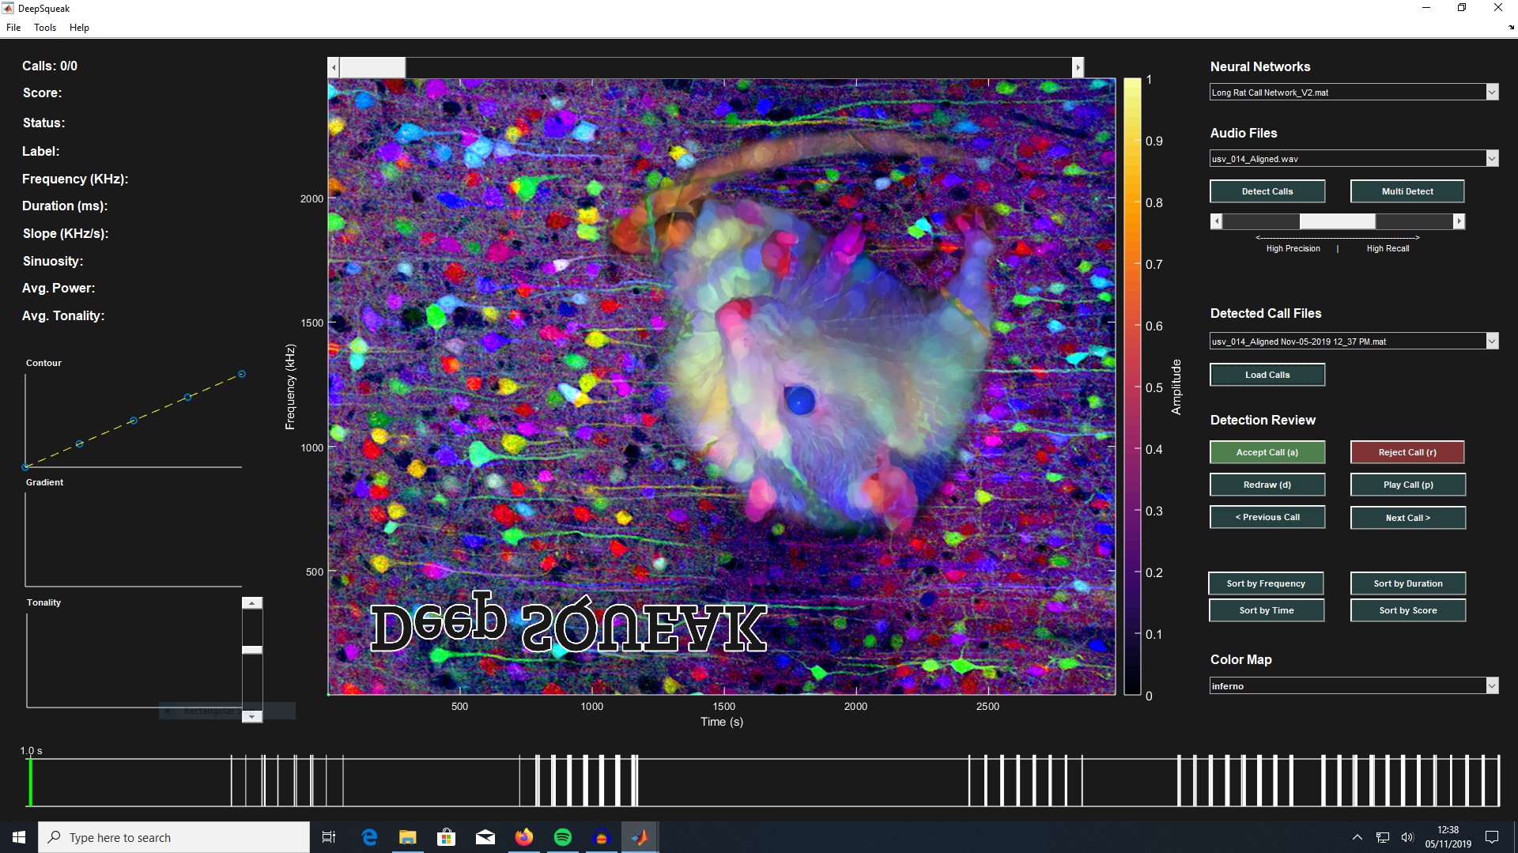Open the Neural Networks dropdown
Viewport: 1518px width, 853px height.
click(1491, 92)
